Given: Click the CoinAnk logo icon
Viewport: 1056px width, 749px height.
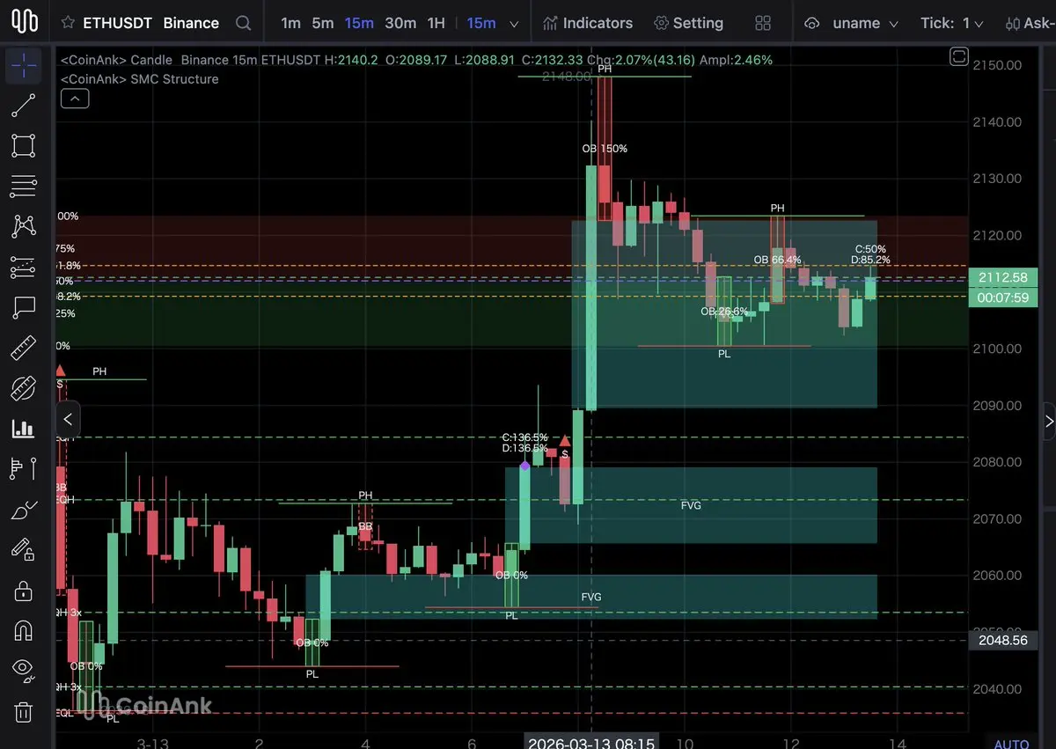Looking at the screenshot, I should [x=24, y=22].
